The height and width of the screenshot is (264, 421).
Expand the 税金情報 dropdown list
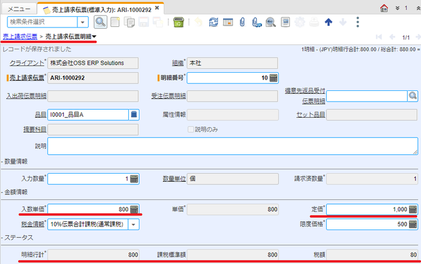pos(133,224)
